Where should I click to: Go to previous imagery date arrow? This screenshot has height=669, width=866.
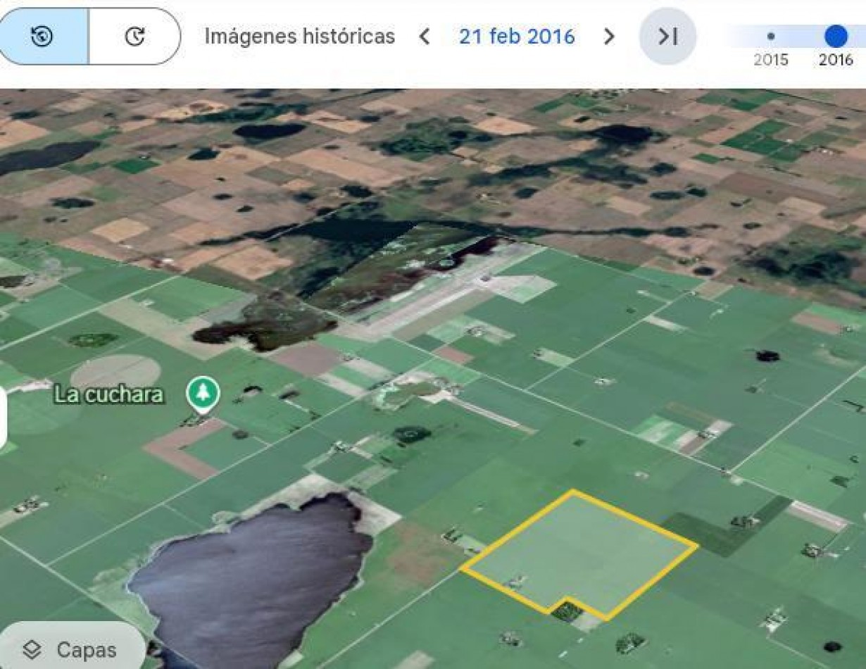(425, 37)
